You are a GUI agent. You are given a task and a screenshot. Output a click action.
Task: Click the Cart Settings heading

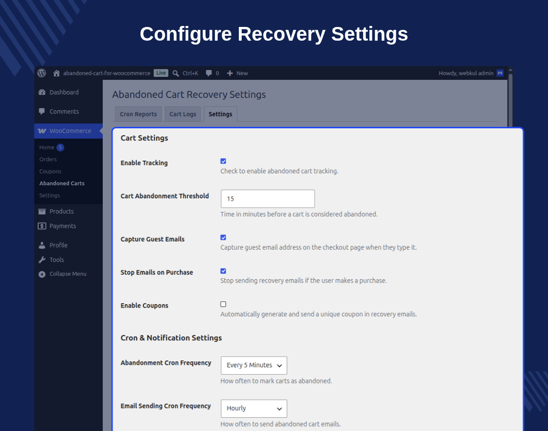click(144, 138)
